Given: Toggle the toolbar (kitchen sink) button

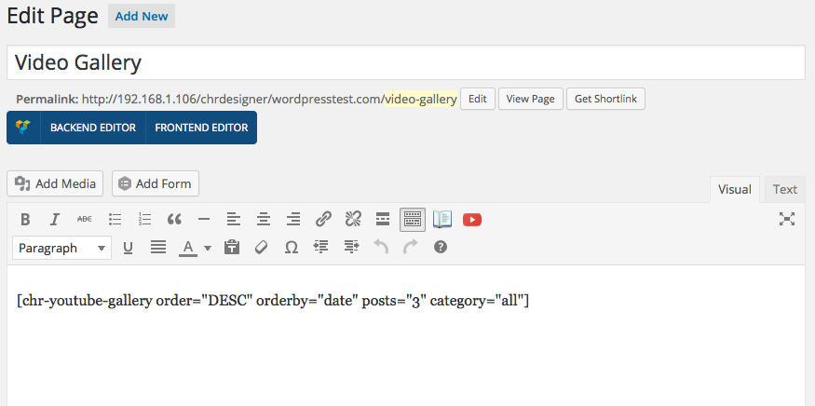Looking at the screenshot, I should (413, 220).
